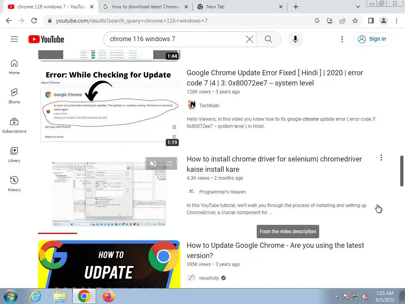This screenshot has height=304, width=405.
Task: Open YouTube settings three-dot menu
Action: pyautogui.click(x=342, y=39)
